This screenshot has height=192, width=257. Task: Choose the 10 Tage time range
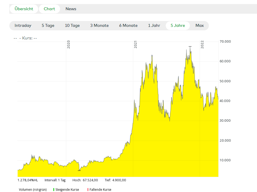click(x=72, y=26)
